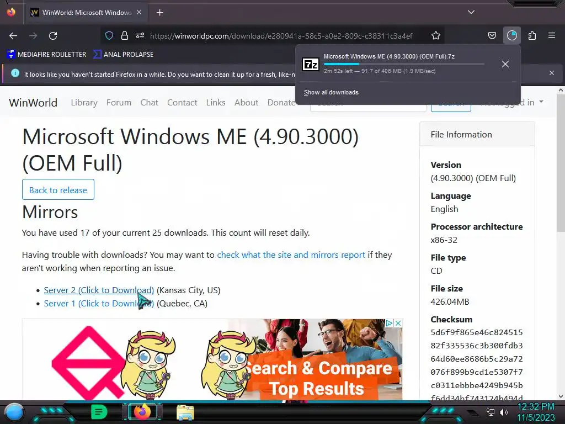Download from Server 2 Kansas City
Viewport: 565px width, 424px height.
pos(99,290)
